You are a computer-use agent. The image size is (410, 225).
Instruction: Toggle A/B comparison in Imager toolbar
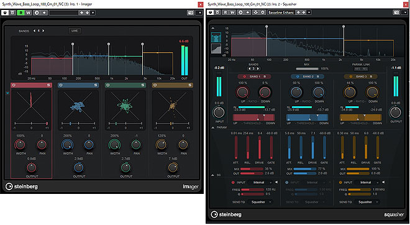point(37,12)
